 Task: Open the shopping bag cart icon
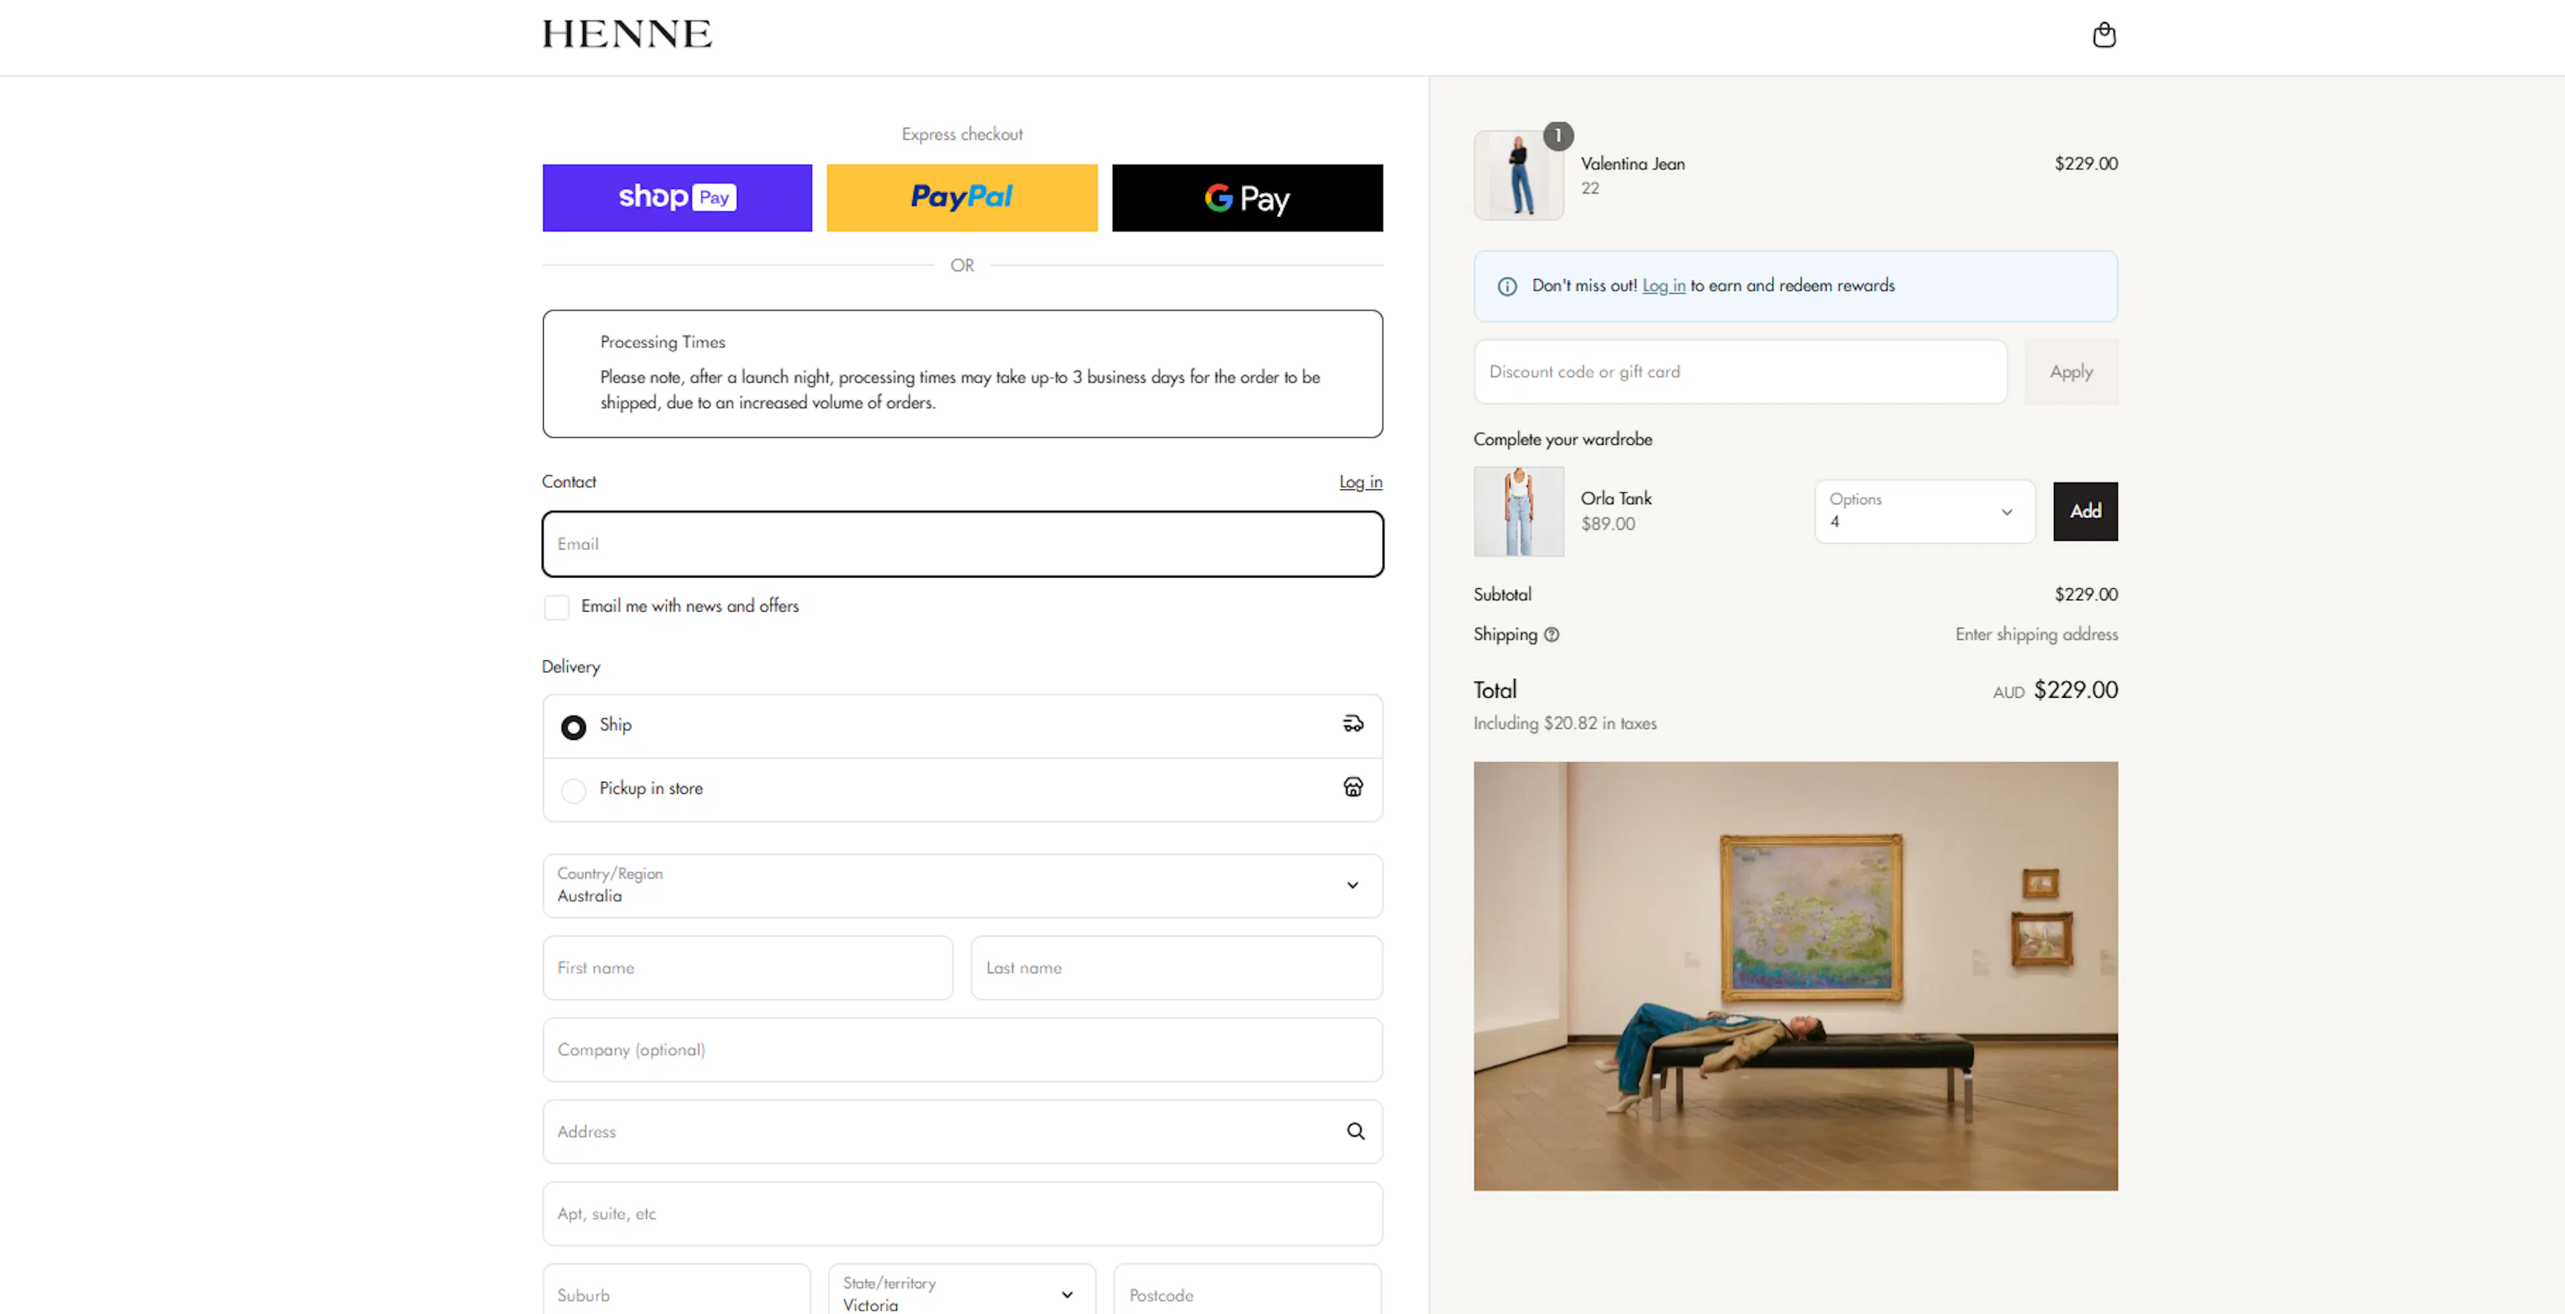coord(2103,35)
